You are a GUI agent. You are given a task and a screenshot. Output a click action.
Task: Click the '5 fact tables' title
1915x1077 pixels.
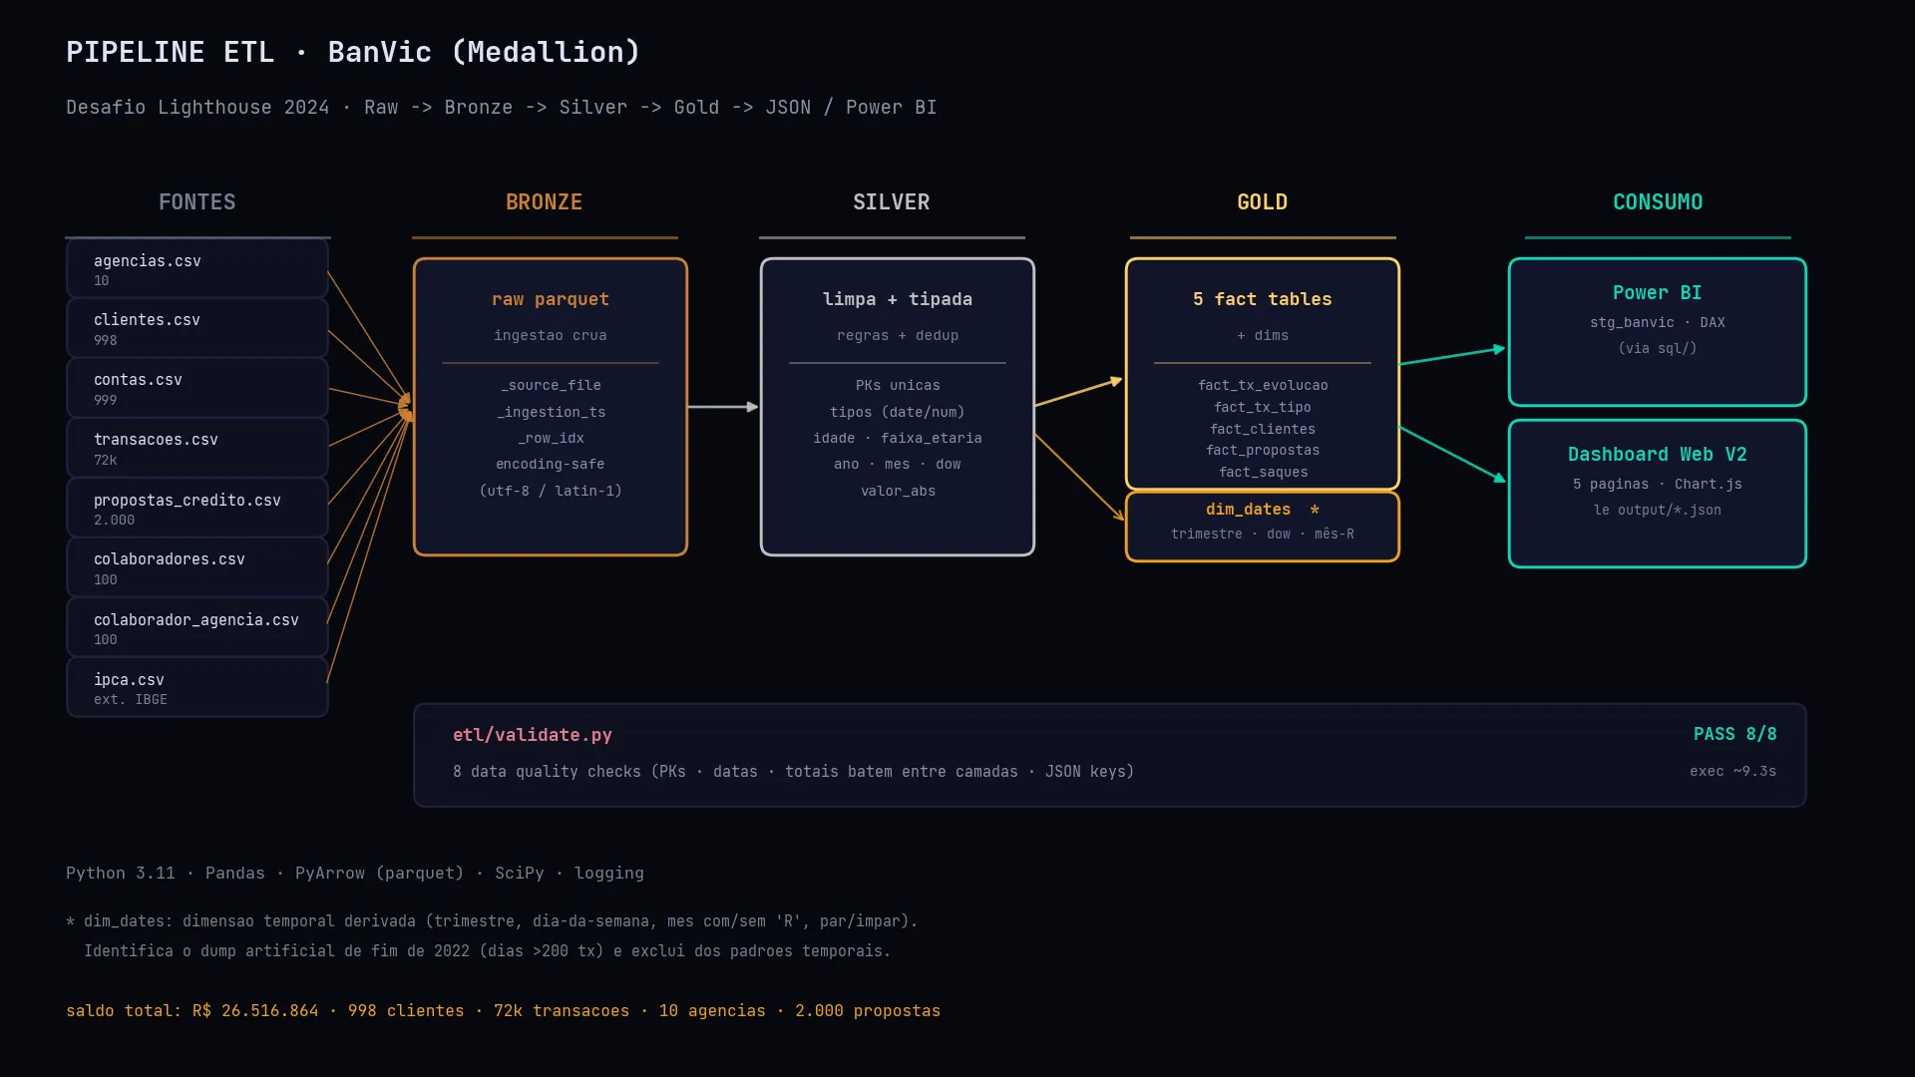tap(1263, 299)
